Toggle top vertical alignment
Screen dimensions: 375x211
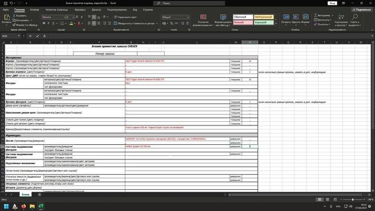89,17
